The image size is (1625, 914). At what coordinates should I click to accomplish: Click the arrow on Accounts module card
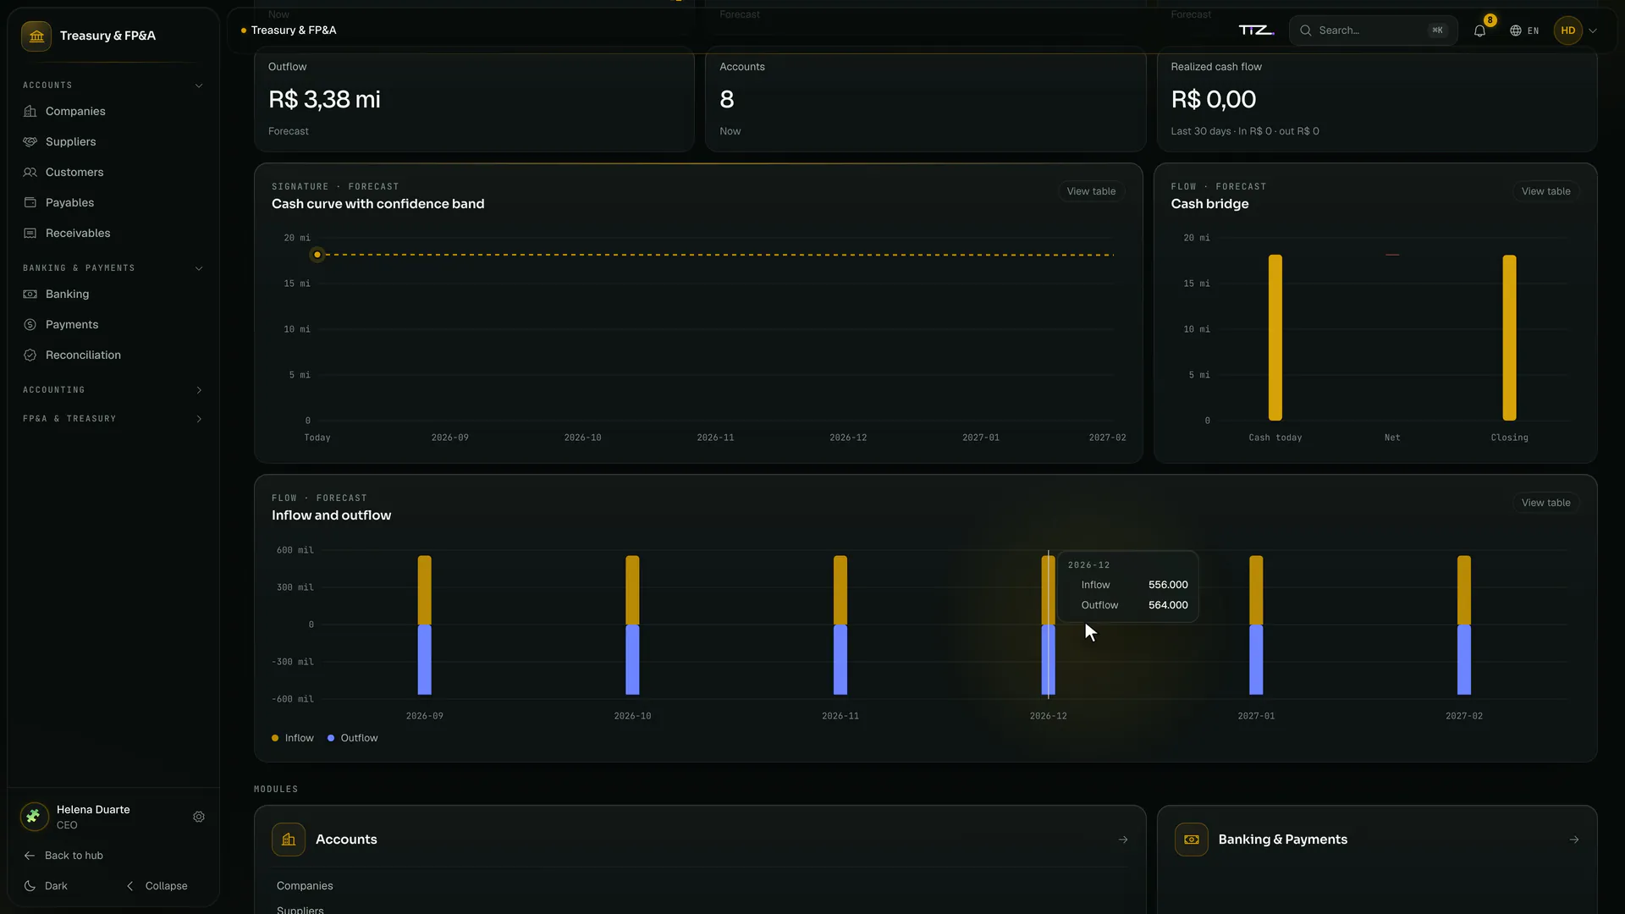pos(1123,840)
